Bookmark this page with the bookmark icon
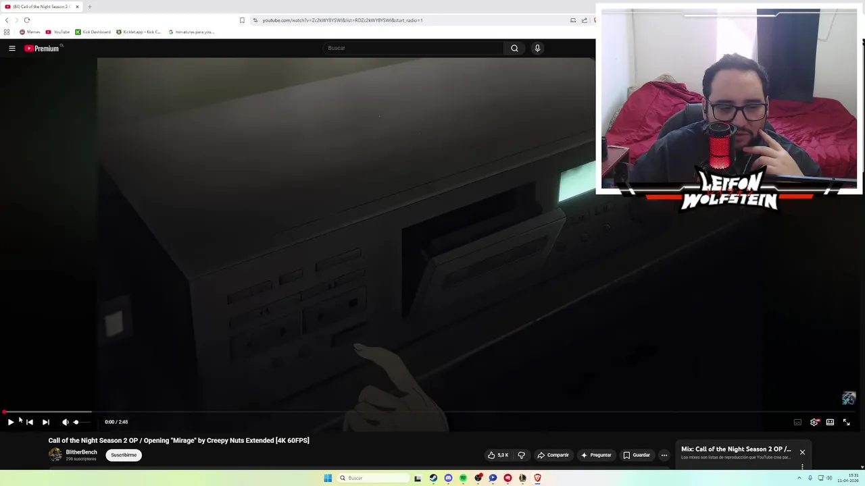Image resolution: width=865 pixels, height=486 pixels. [x=242, y=20]
